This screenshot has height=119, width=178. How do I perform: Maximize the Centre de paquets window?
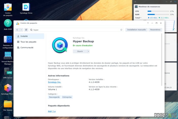156,23
